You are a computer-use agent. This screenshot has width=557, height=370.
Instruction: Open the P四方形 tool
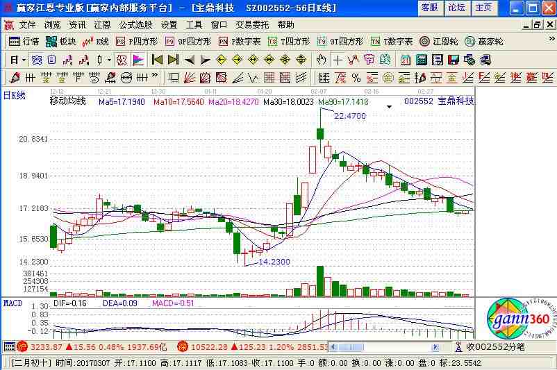click(137, 42)
